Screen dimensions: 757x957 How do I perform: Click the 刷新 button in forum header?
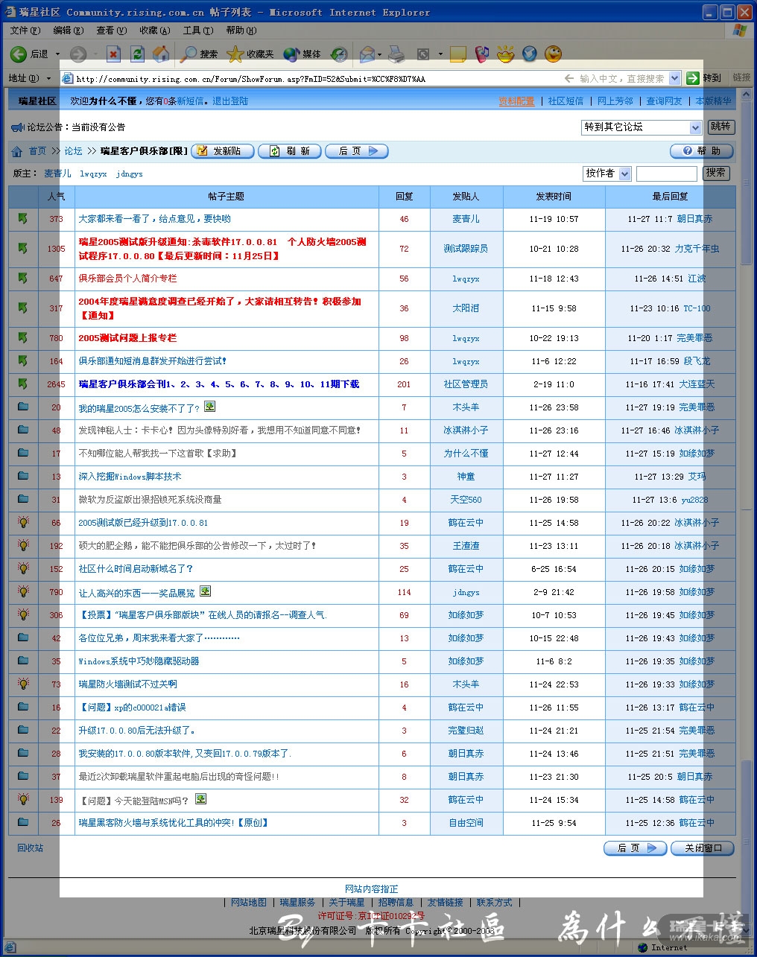coord(290,151)
